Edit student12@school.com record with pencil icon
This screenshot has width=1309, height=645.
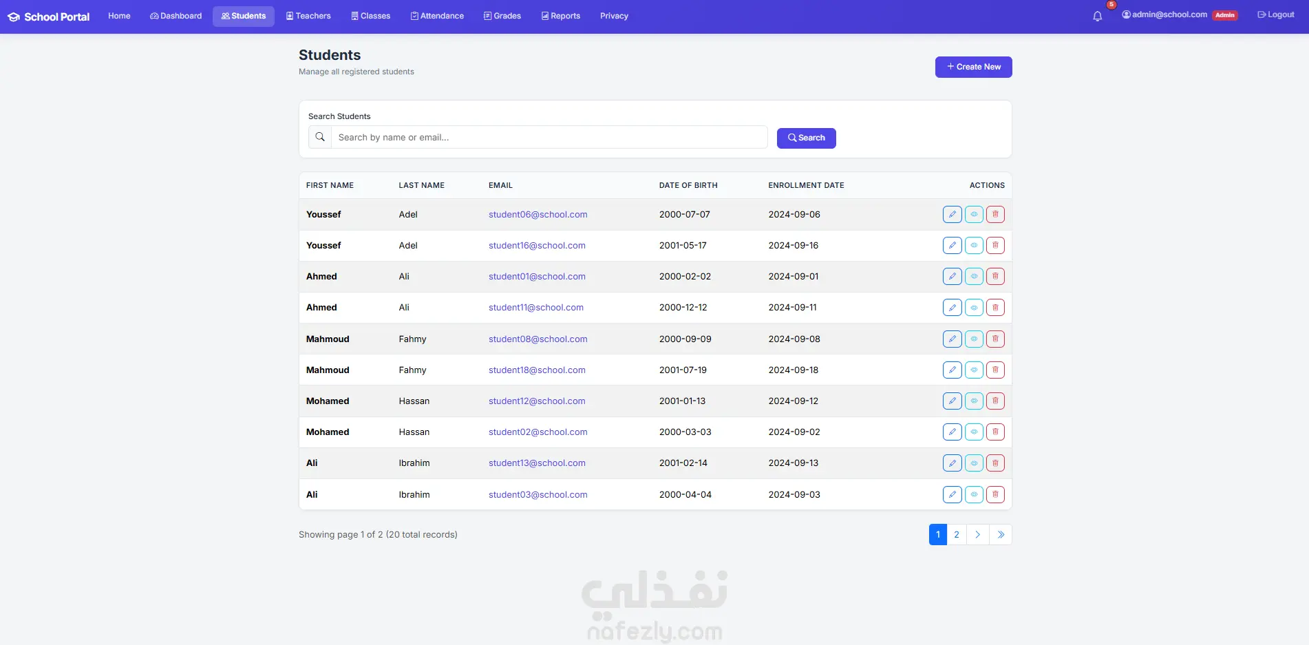[953, 401]
